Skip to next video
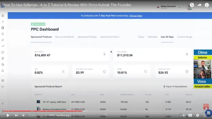The width and height of the screenshot is (212, 119). pyautogui.click(x=16, y=115)
